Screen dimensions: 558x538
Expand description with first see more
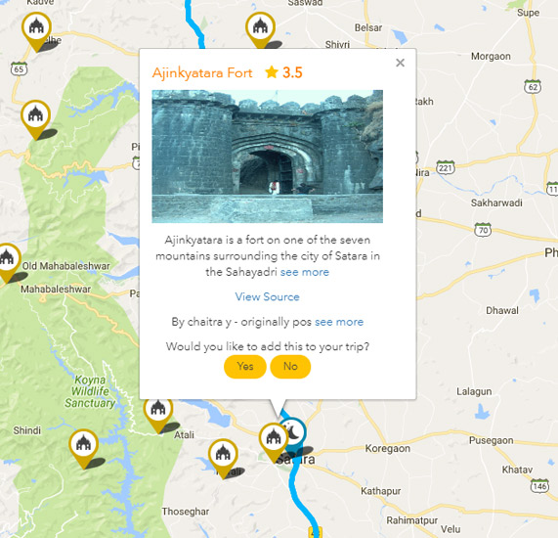pyautogui.click(x=305, y=272)
